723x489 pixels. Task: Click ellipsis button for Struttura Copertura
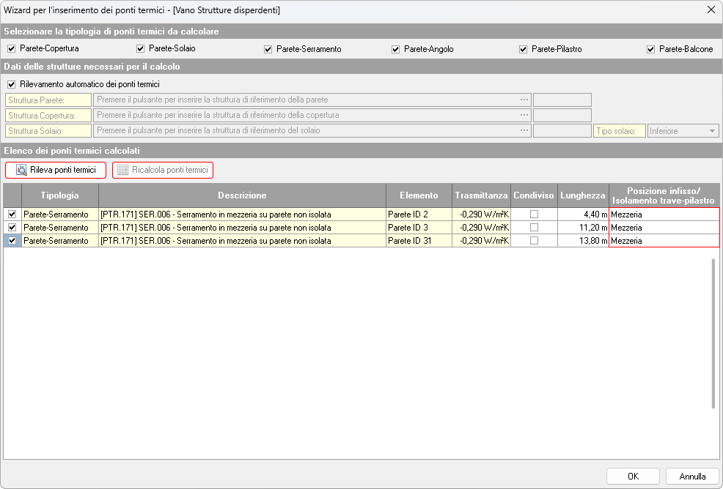click(x=524, y=115)
